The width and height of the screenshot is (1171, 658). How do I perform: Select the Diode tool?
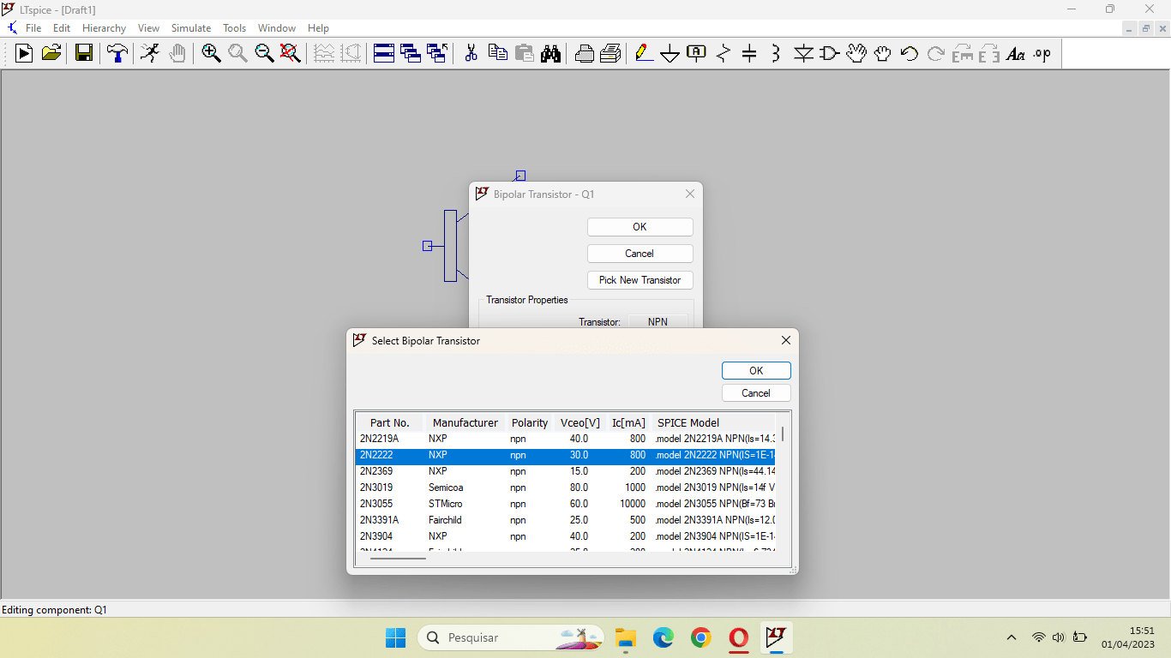click(x=803, y=54)
